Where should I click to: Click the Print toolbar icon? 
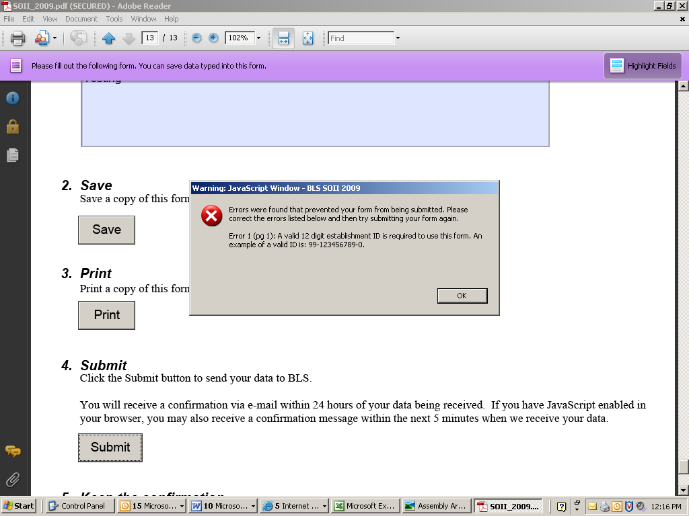point(18,38)
